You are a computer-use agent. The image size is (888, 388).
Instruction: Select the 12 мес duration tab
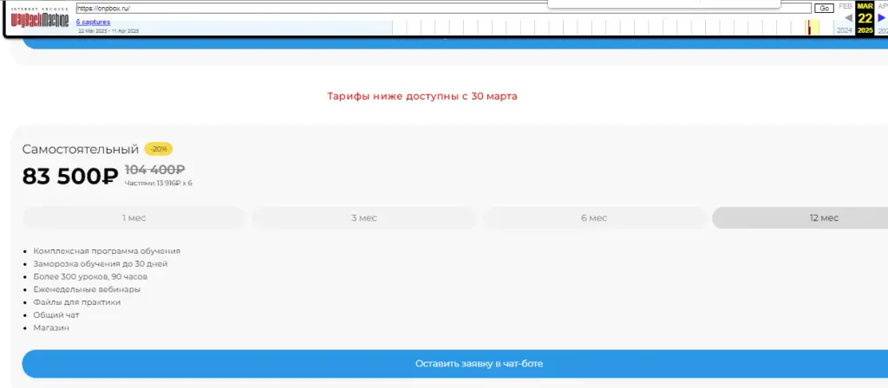[800, 217]
